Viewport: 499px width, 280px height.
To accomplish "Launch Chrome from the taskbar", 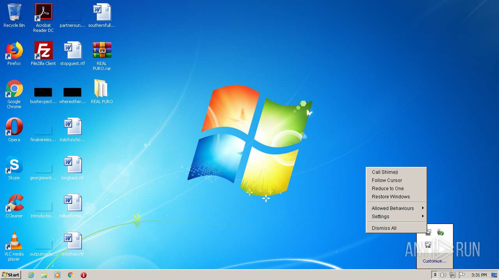I will (x=71, y=275).
